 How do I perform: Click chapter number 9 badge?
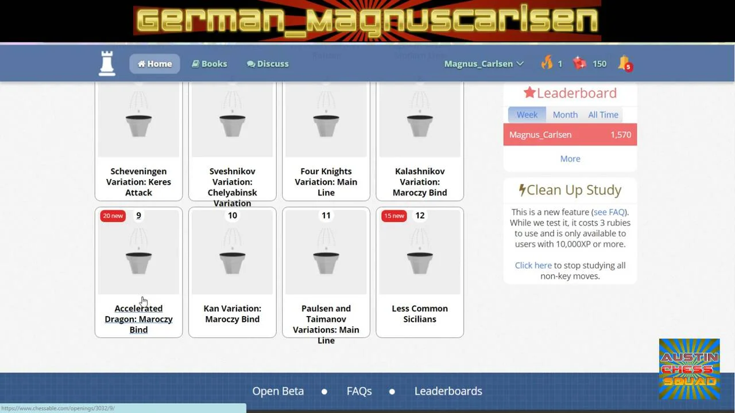[138, 216]
